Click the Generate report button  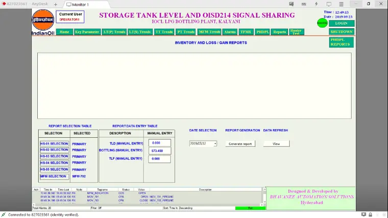click(240, 144)
